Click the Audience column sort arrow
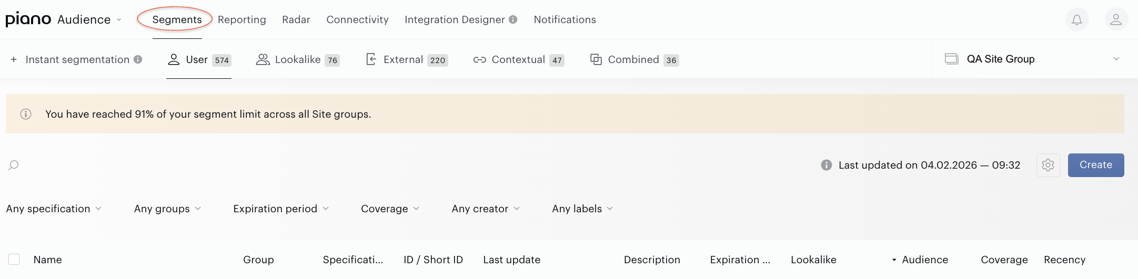The height and width of the screenshot is (279, 1138). pyautogui.click(x=894, y=260)
